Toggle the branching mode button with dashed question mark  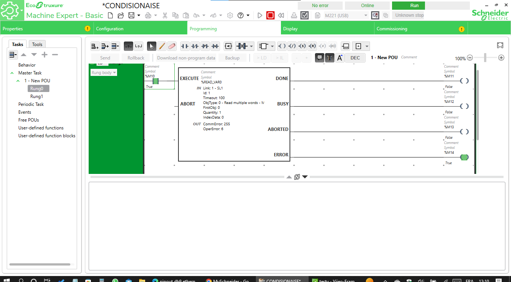pos(128,46)
